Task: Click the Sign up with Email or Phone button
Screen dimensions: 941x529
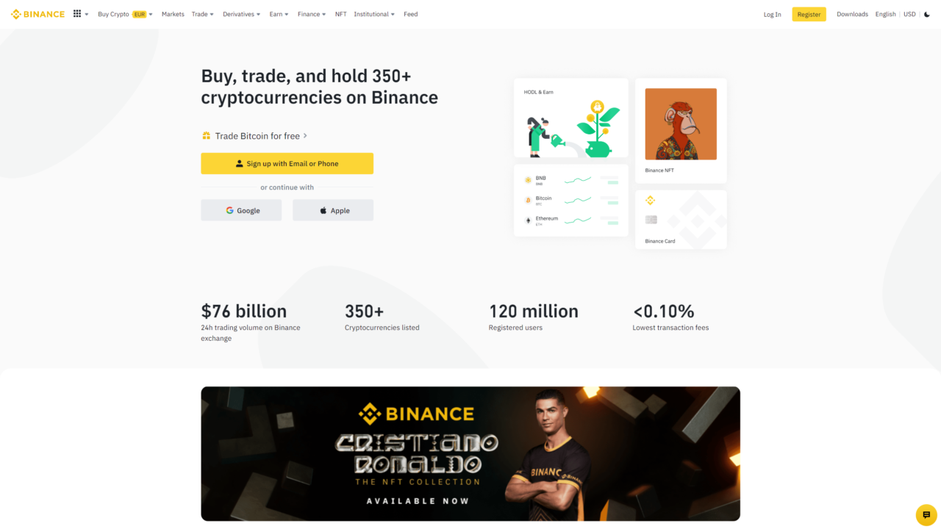Action: (287, 163)
